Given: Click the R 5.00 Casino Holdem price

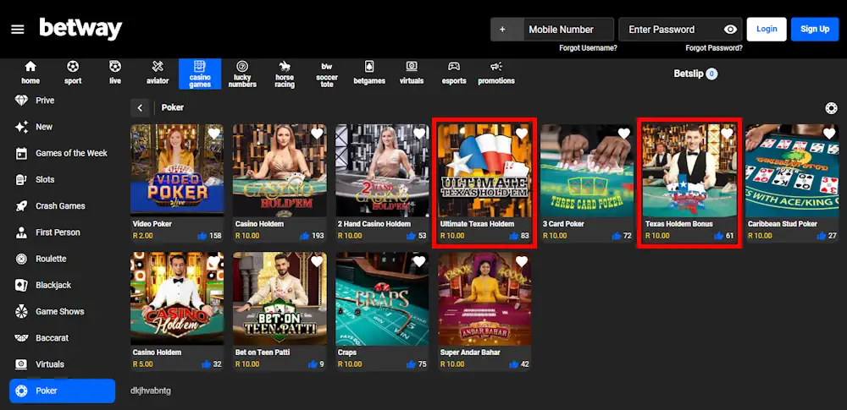Looking at the screenshot, I should [x=142, y=364].
